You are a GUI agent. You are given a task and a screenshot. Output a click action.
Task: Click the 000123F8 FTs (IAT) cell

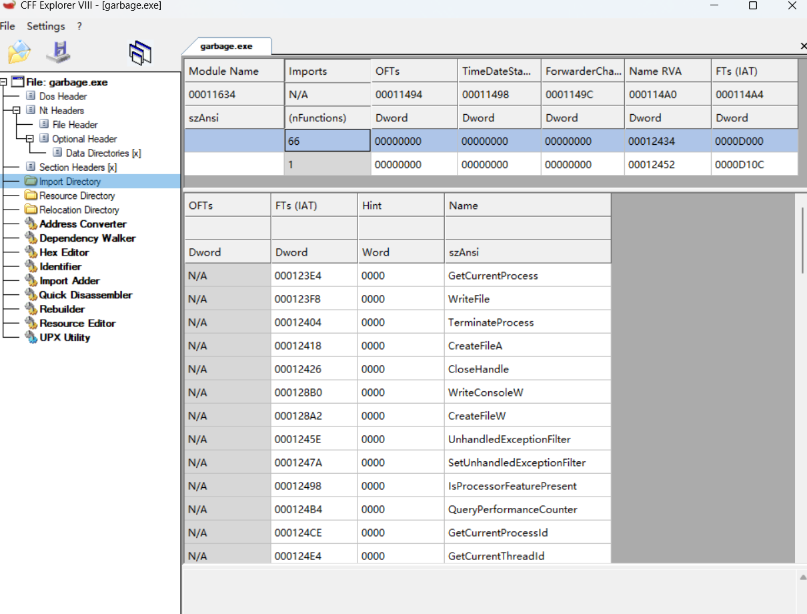(314, 299)
